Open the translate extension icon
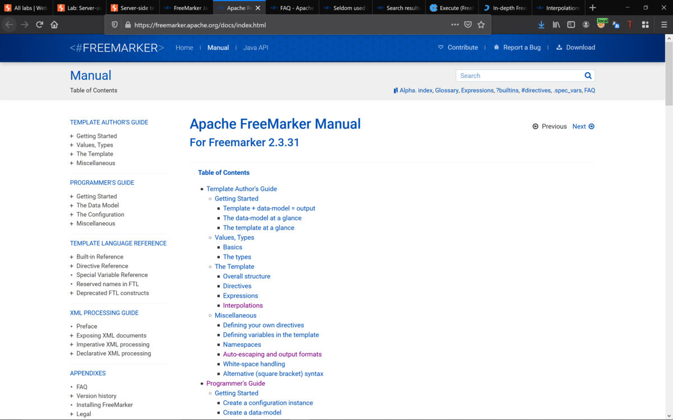The width and height of the screenshot is (673, 420). (x=616, y=25)
